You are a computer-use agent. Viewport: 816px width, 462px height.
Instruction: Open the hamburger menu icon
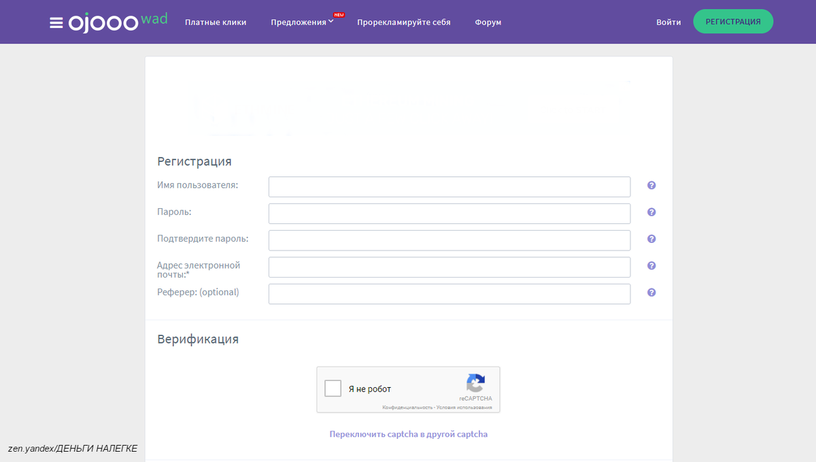pyautogui.click(x=56, y=22)
